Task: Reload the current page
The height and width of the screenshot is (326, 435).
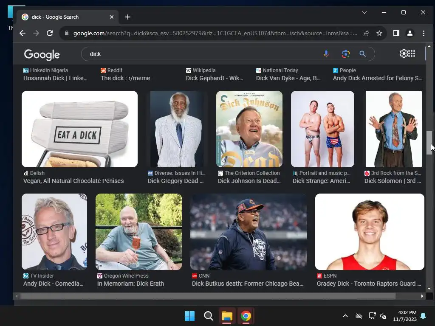Action: (50, 33)
